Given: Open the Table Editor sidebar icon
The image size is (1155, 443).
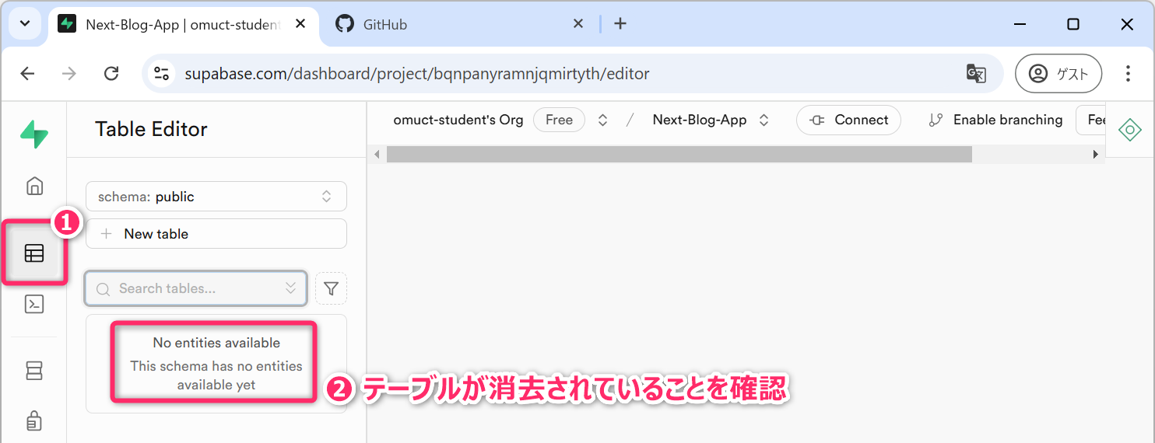Looking at the screenshot, I should pyautogui.click(x=34, y=253).
